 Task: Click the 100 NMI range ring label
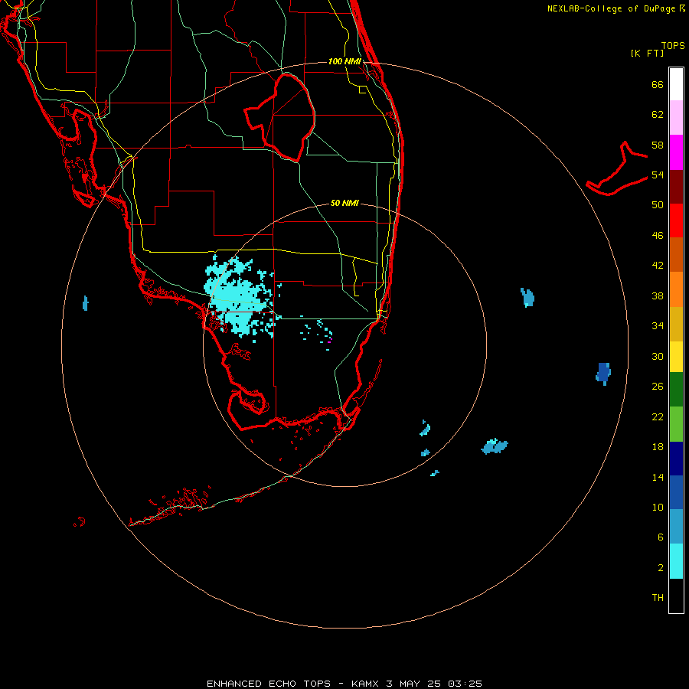pos(344,61)
